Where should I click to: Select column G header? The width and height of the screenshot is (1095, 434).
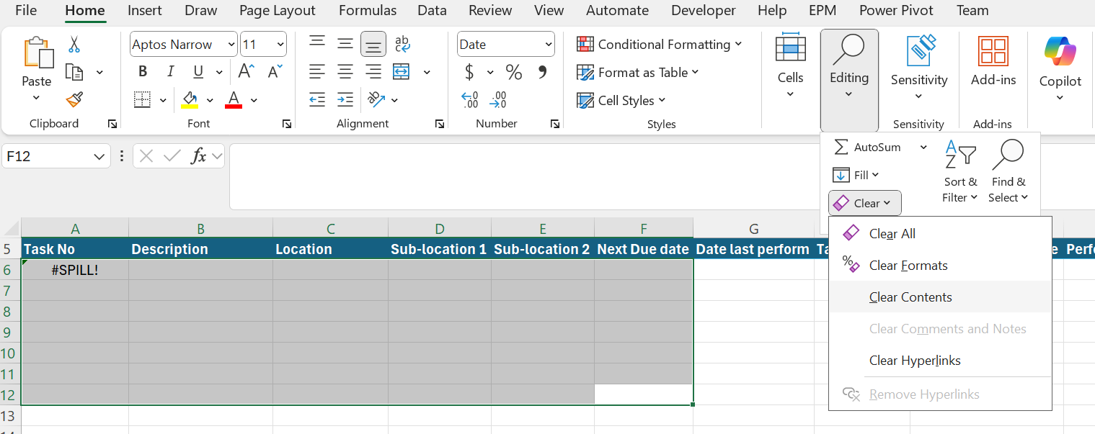(754, 229)
